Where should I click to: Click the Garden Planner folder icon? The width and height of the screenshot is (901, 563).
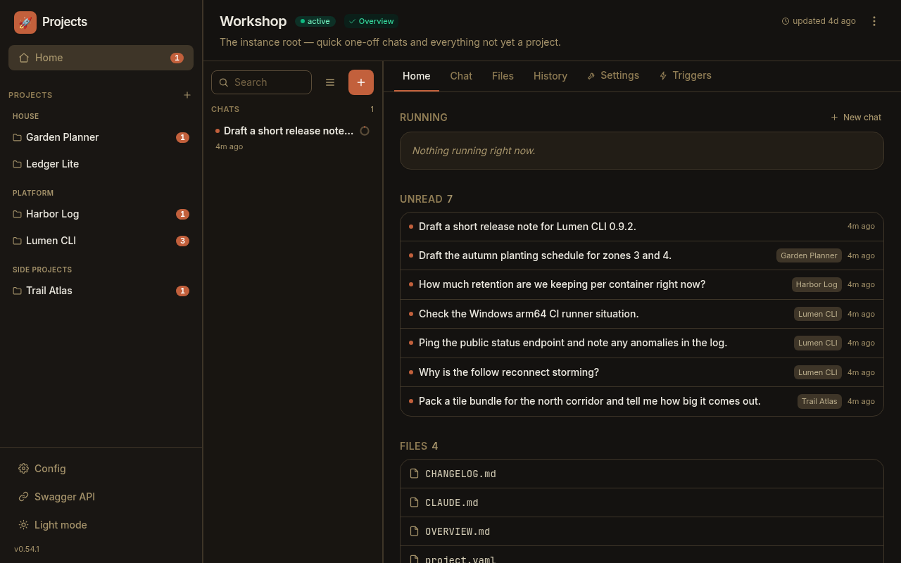(17, 137)
